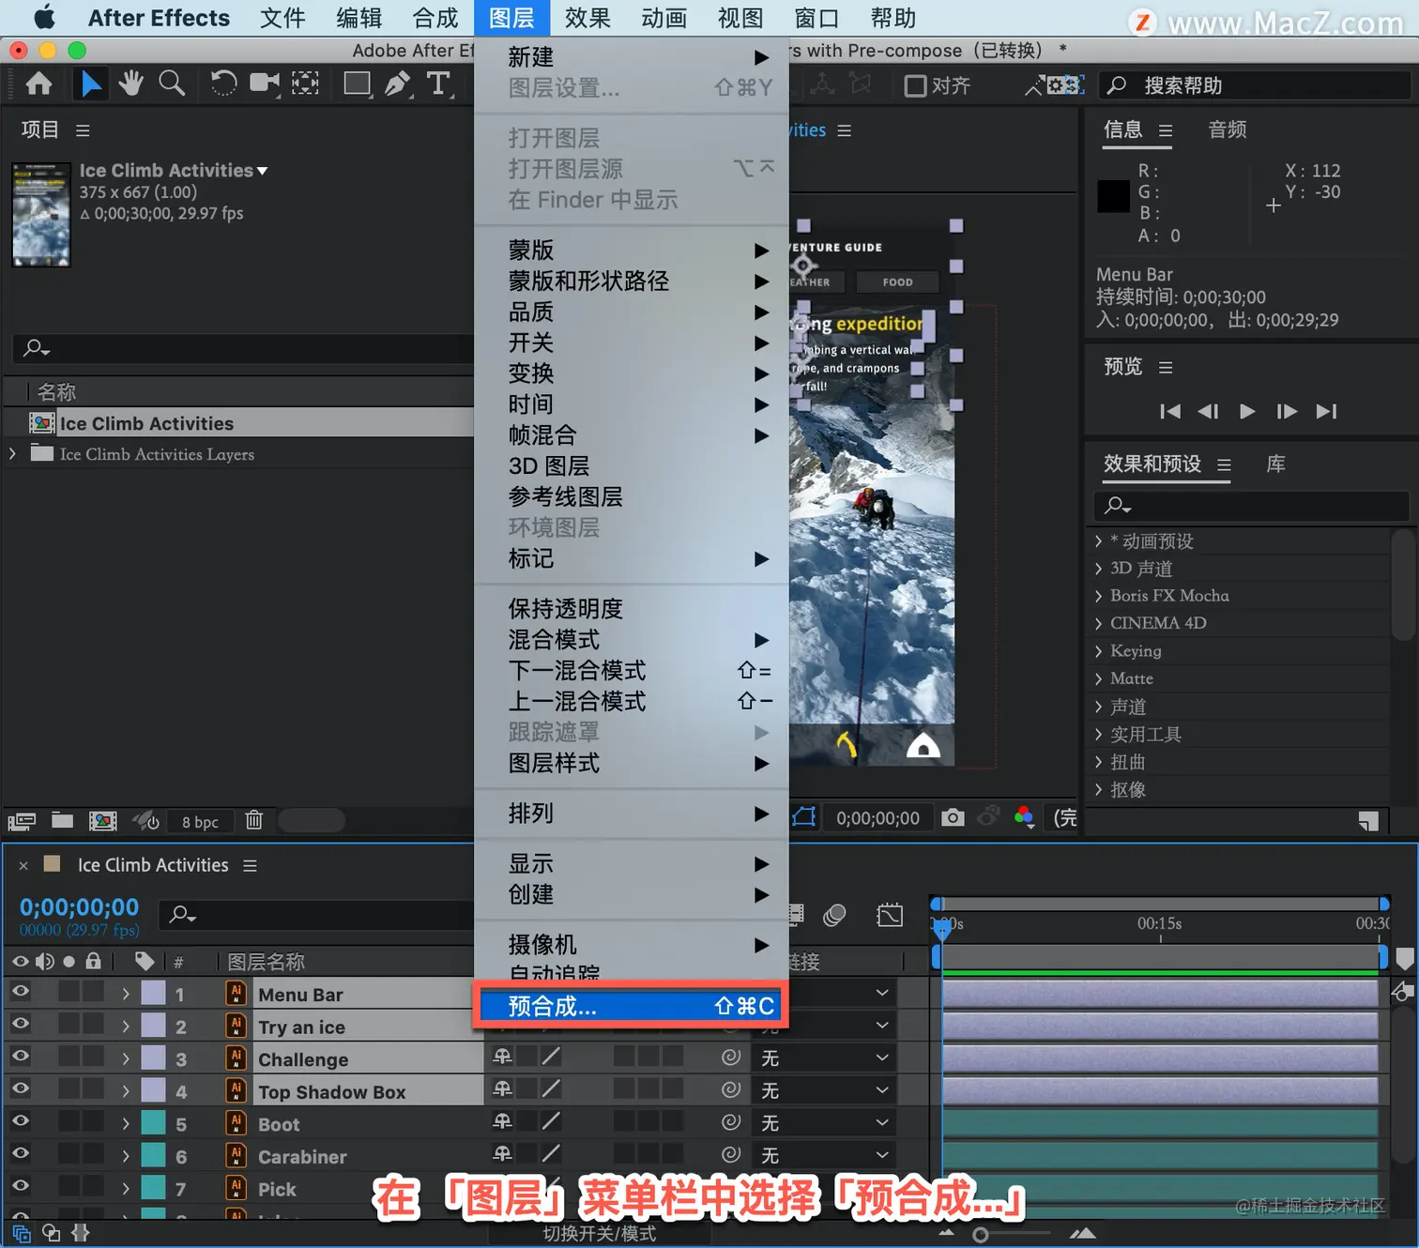
Task: Click the timeline zoom slider handle
Action: (980, 1235)
